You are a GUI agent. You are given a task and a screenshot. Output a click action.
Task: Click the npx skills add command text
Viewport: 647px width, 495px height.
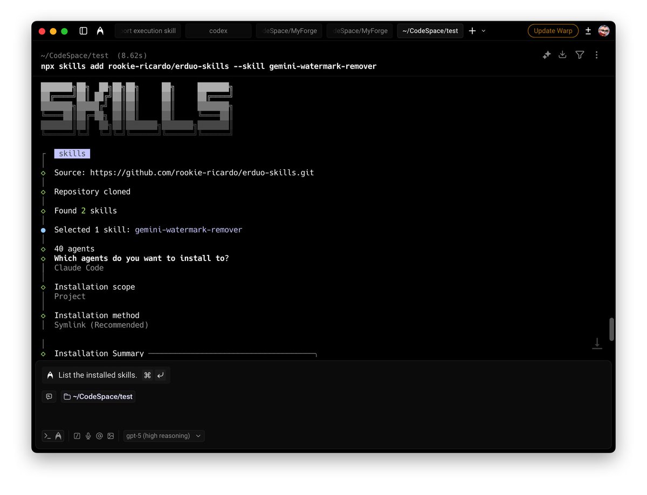[209, 66]
